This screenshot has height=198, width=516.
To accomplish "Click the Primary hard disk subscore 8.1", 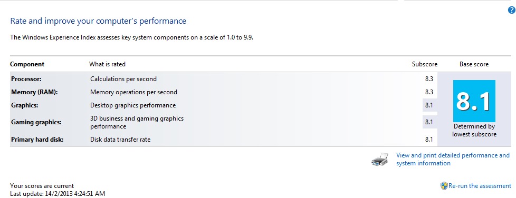I will coord(429,140).
